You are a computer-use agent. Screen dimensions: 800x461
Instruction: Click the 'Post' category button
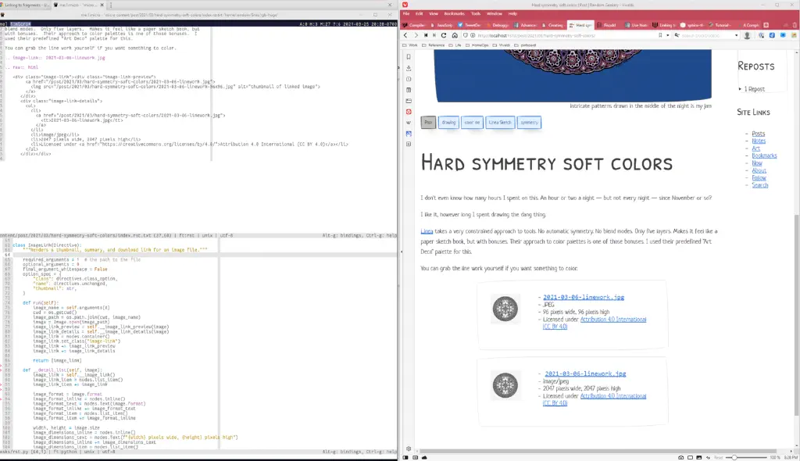pos(428,123)
